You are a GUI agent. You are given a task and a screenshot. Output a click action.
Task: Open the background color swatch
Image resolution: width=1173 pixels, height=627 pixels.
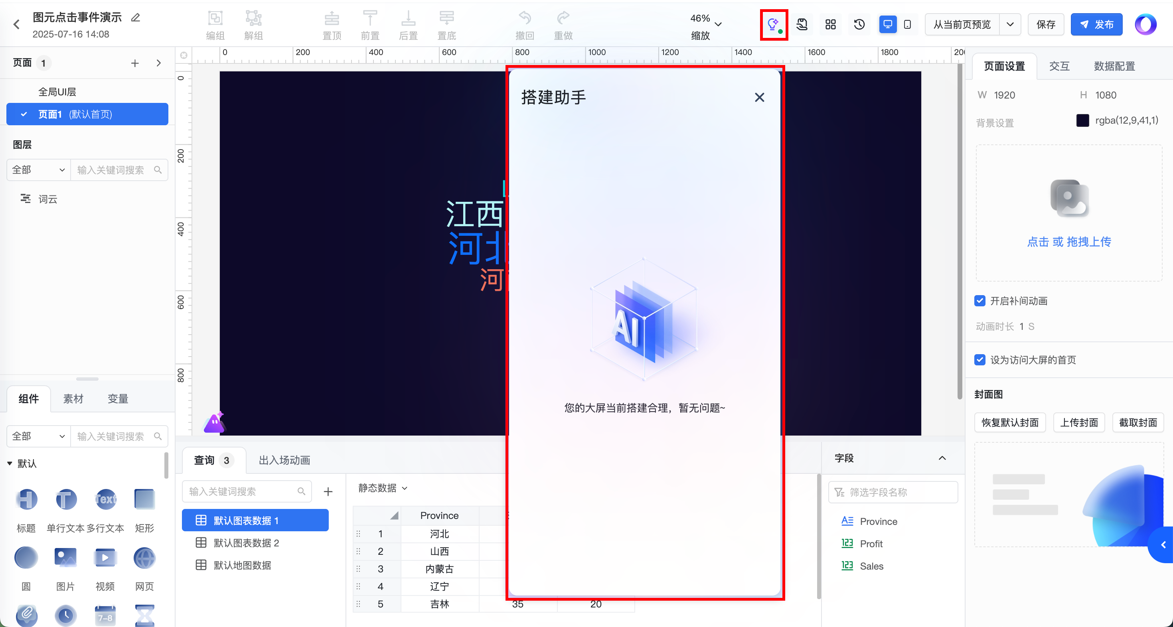pyautogui.click(x=1082, y=121)
